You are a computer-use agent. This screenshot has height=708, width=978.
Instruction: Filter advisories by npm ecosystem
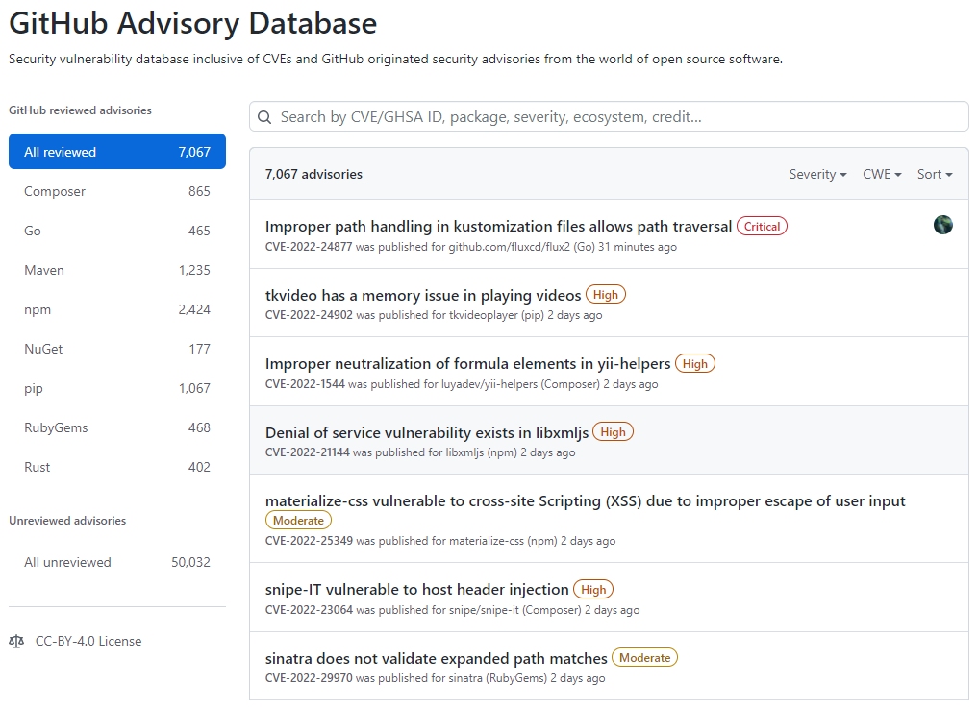click(x=117, y=309)
